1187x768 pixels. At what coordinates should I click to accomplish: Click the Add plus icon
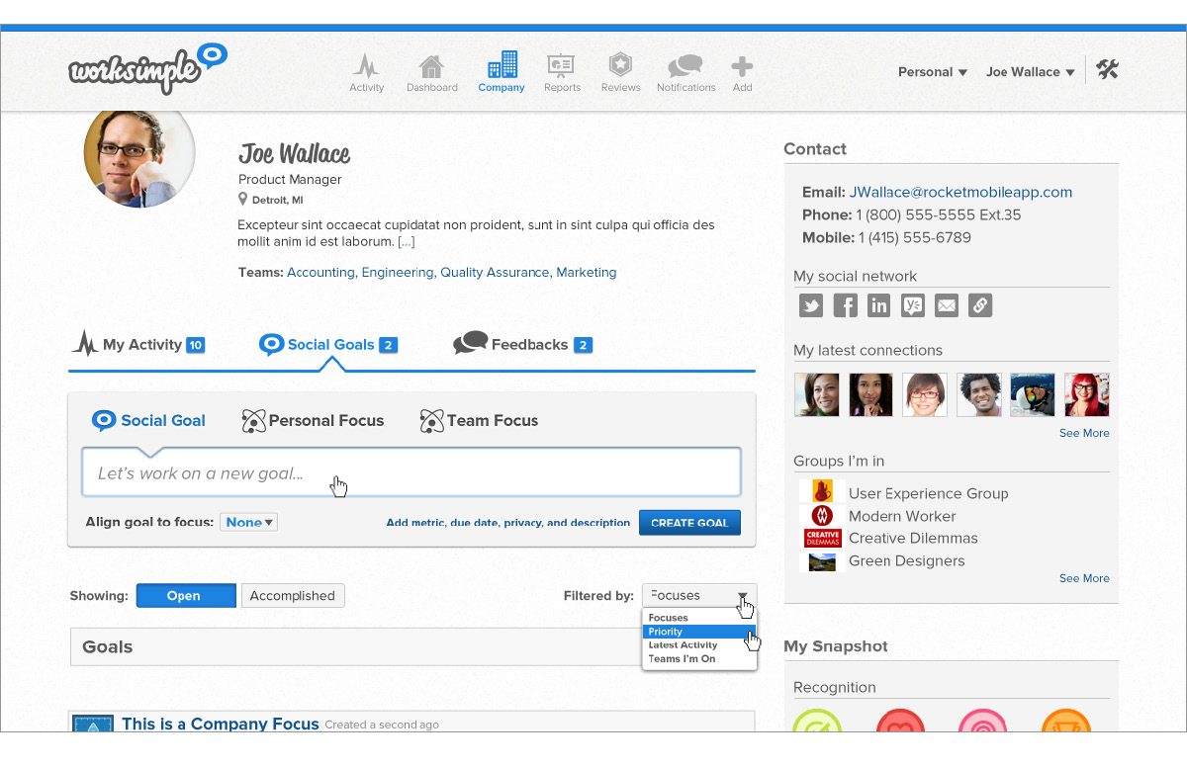[x=742, y=72]
